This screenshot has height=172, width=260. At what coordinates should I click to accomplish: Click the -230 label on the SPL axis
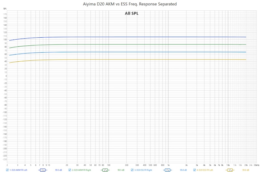pyautogui.click(x=5, y=159)
